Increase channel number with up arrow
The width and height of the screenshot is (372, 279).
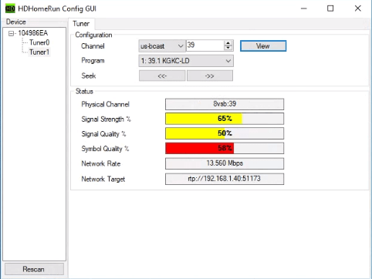point(228,43)
